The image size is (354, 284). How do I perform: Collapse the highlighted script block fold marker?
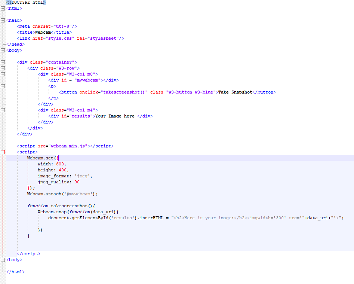[x=3, y=152]
